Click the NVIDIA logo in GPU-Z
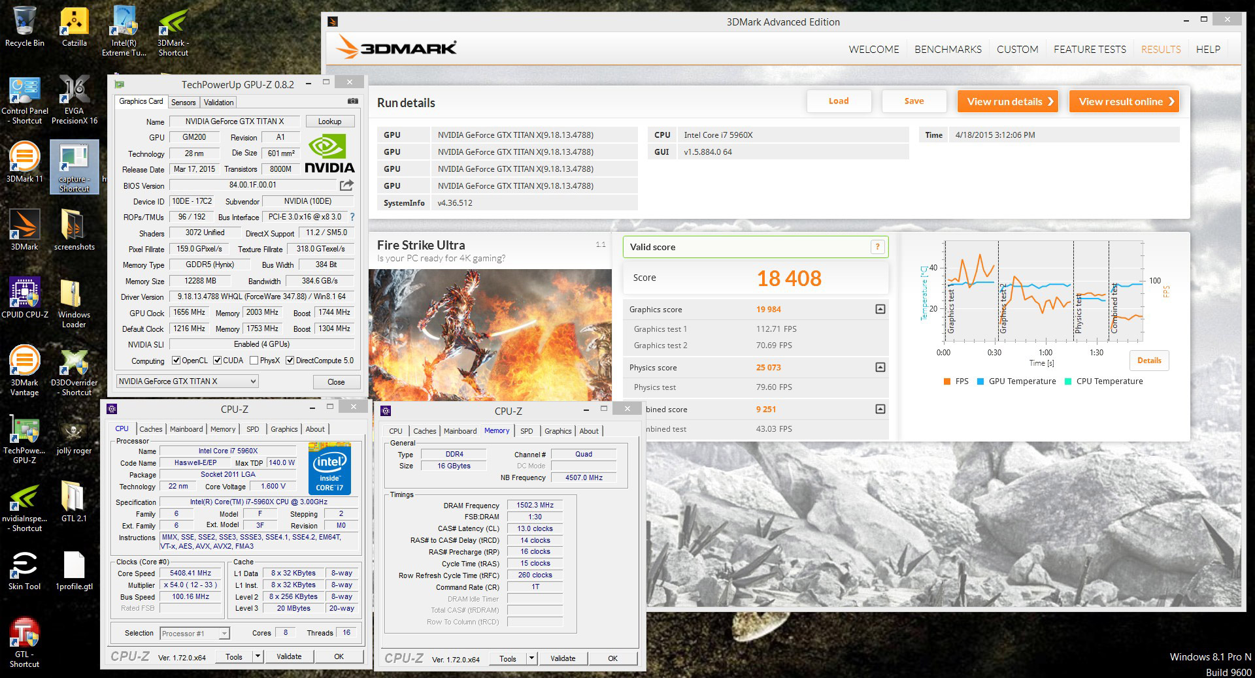 point(330,153)
